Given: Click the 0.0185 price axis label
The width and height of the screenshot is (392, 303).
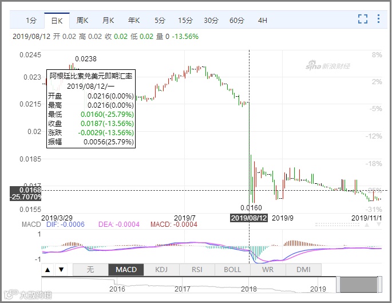Looking at the screenshot, I should 30,159.
